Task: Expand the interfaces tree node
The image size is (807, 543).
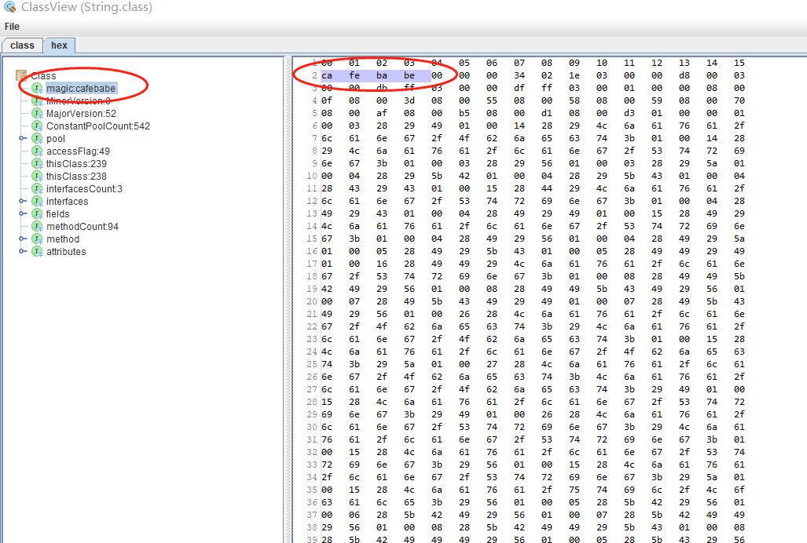Action: click(x=22, y=201)
